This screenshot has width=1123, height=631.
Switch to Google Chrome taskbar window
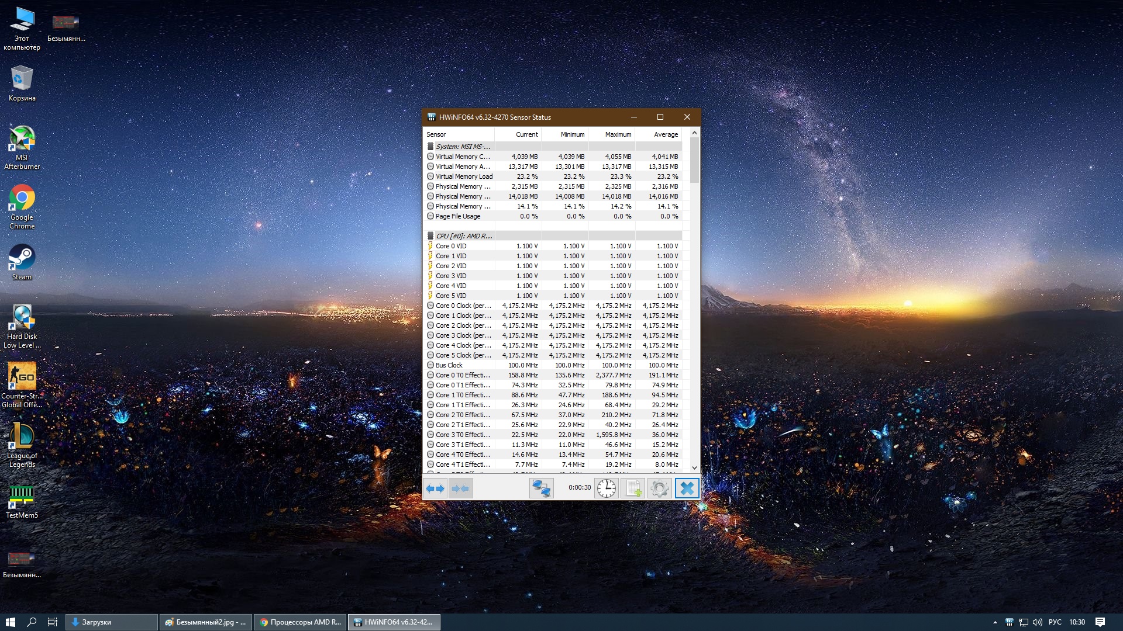301,622
